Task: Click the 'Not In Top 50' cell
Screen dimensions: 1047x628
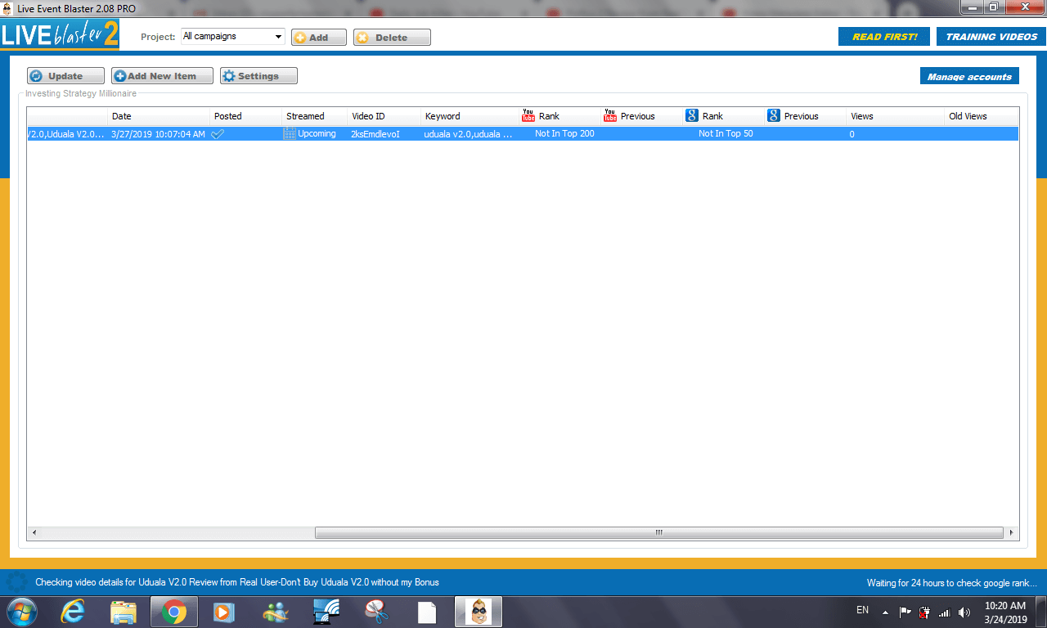Action: [x=726, y=134]
